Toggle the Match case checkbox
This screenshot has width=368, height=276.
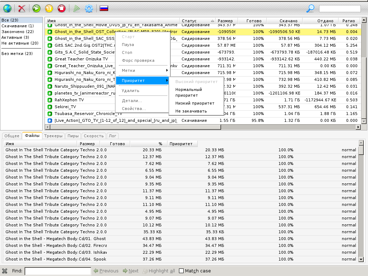point(181,271)
